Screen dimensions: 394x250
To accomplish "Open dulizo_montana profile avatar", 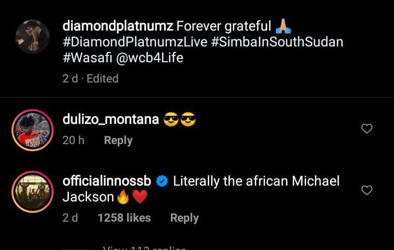I will click(33, 130).
